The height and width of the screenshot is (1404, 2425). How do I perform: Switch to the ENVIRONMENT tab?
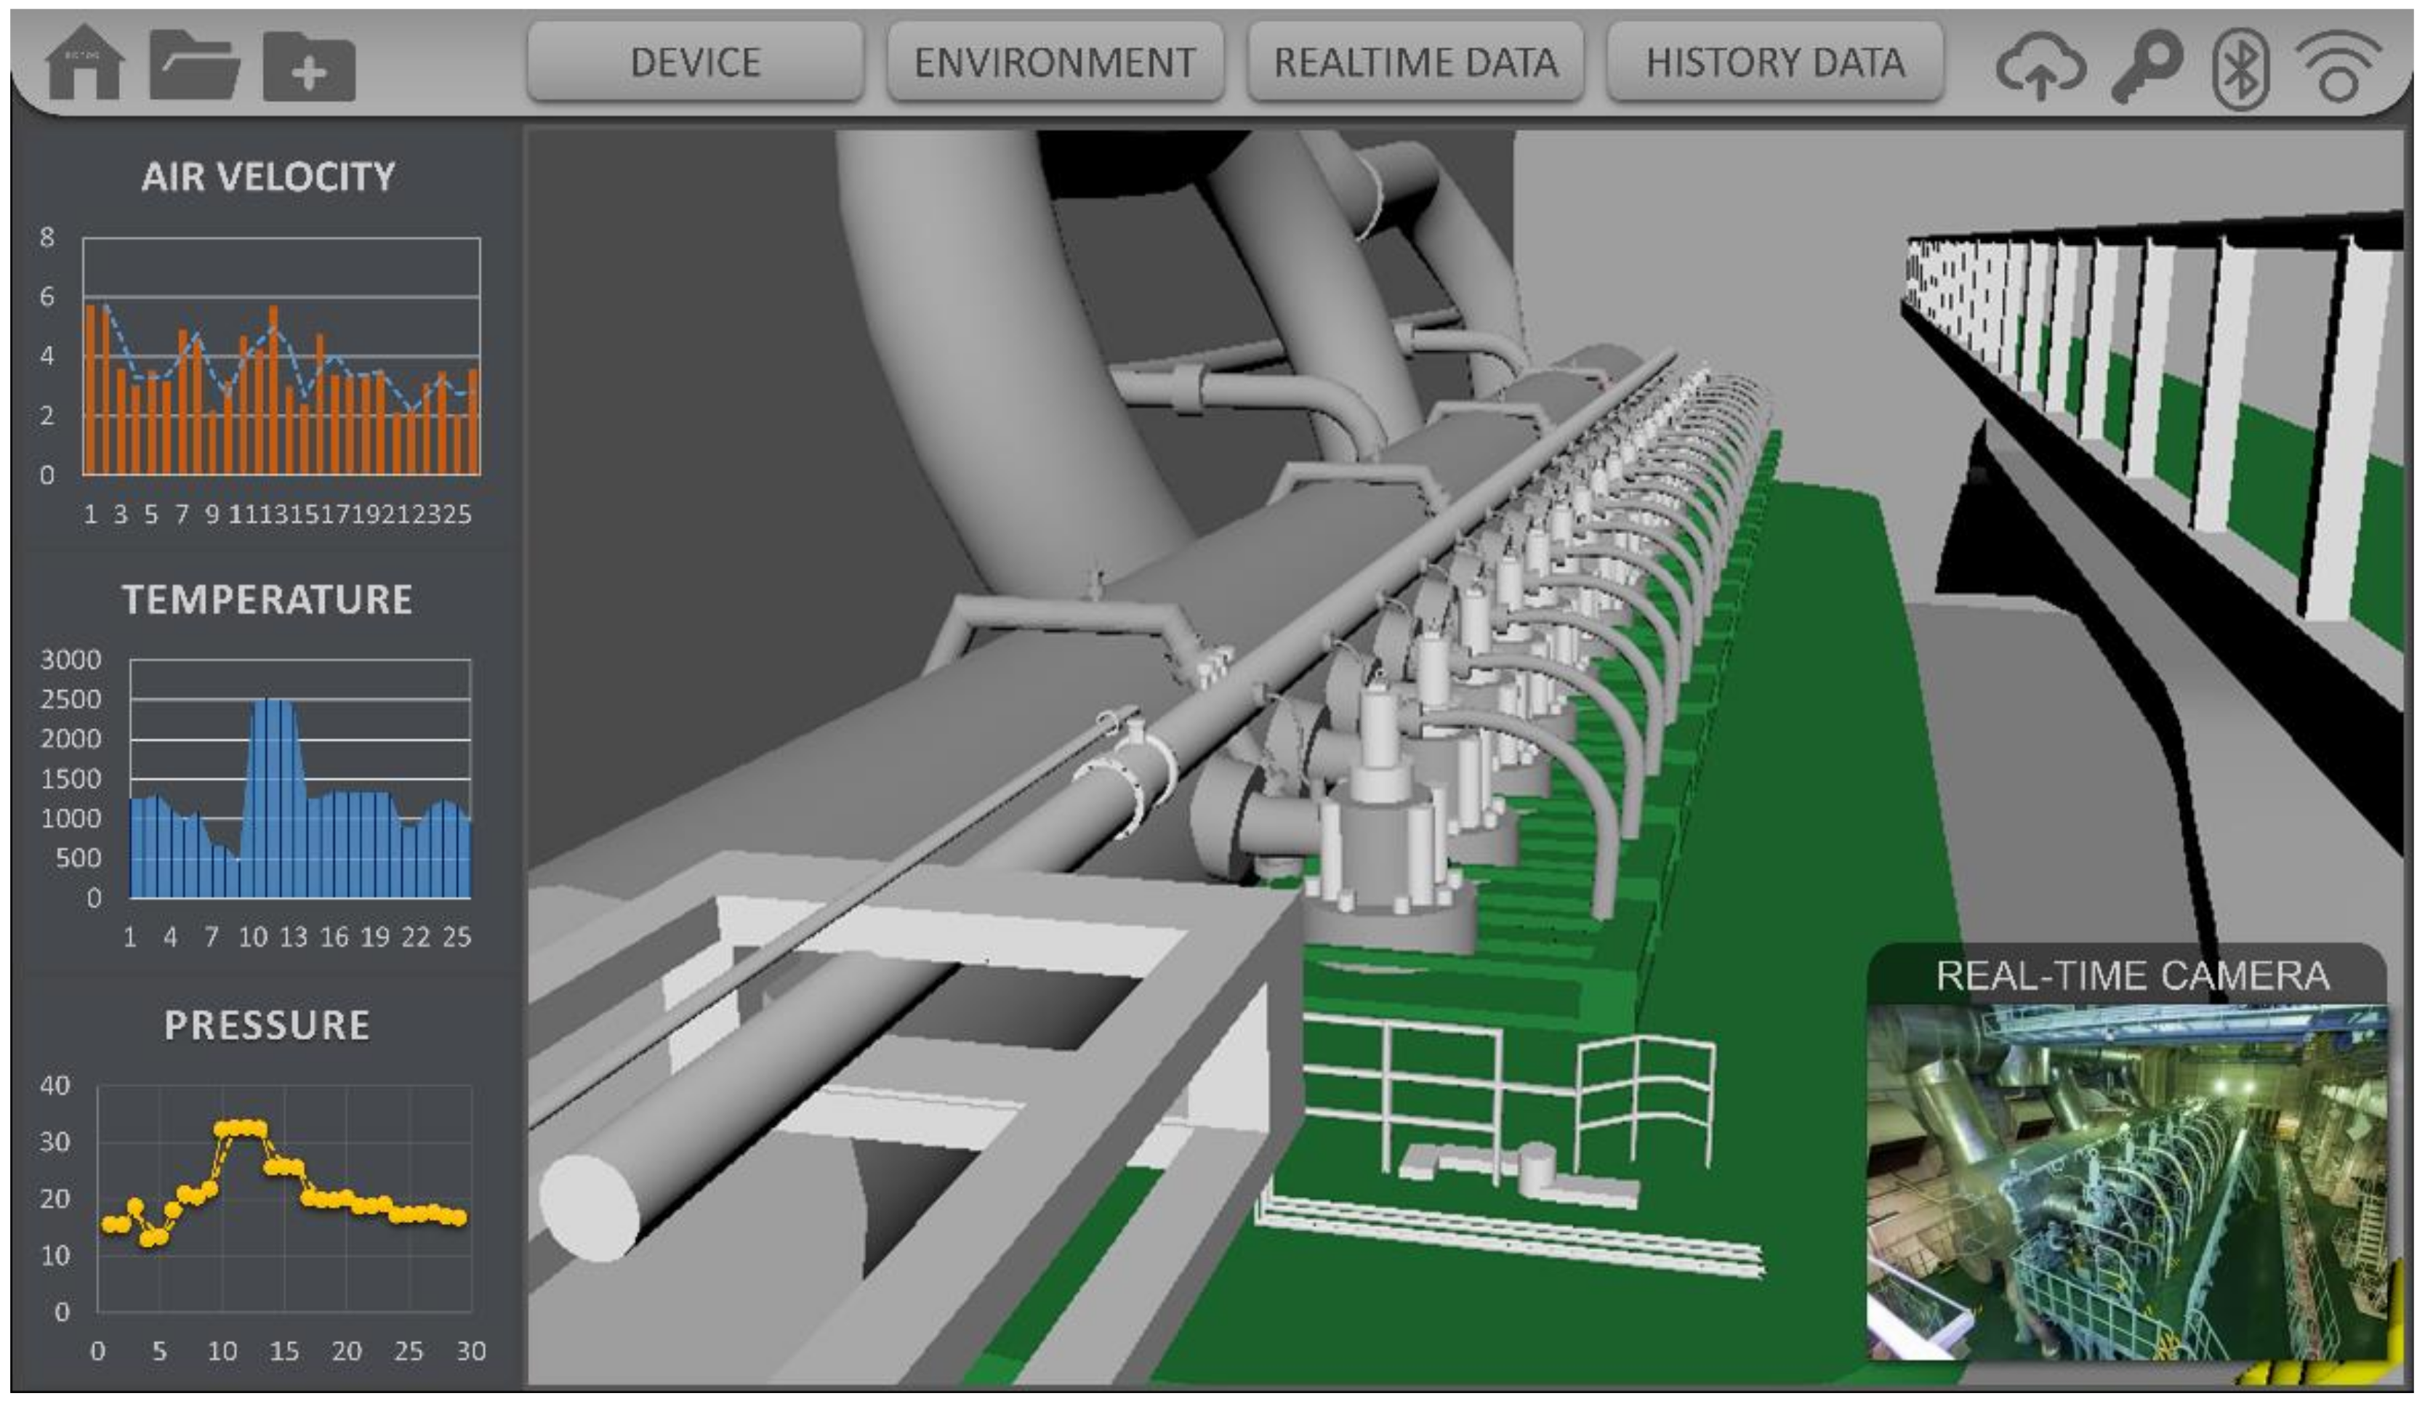coord(1055,62)
